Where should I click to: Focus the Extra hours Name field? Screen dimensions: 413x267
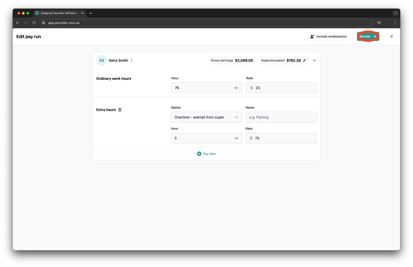[x=281, y=117]
